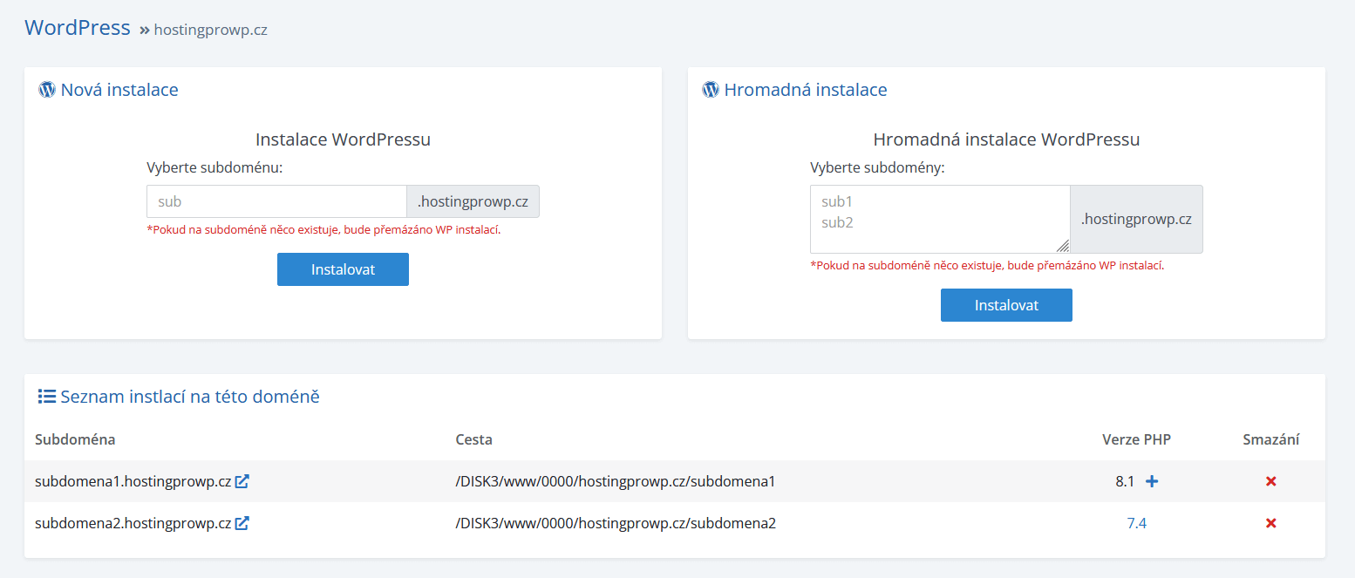The width and height of the screenshot is (1355, 578).
Task: Click the Hromadná instalace panel heading
Action: click(x=806, y=90)
